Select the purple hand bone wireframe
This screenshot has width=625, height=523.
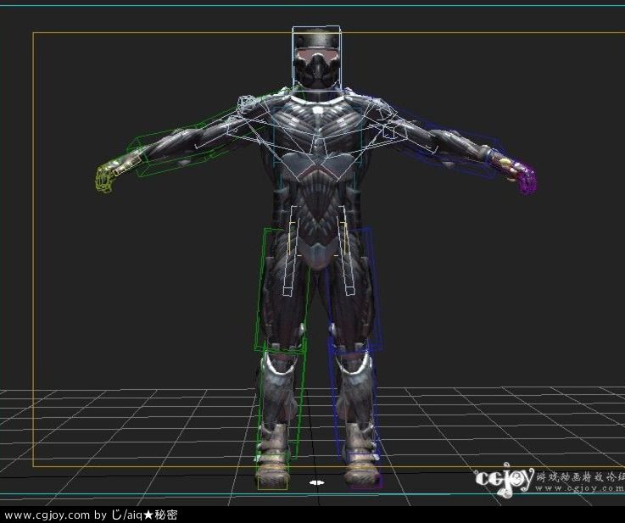pos(526,180)
